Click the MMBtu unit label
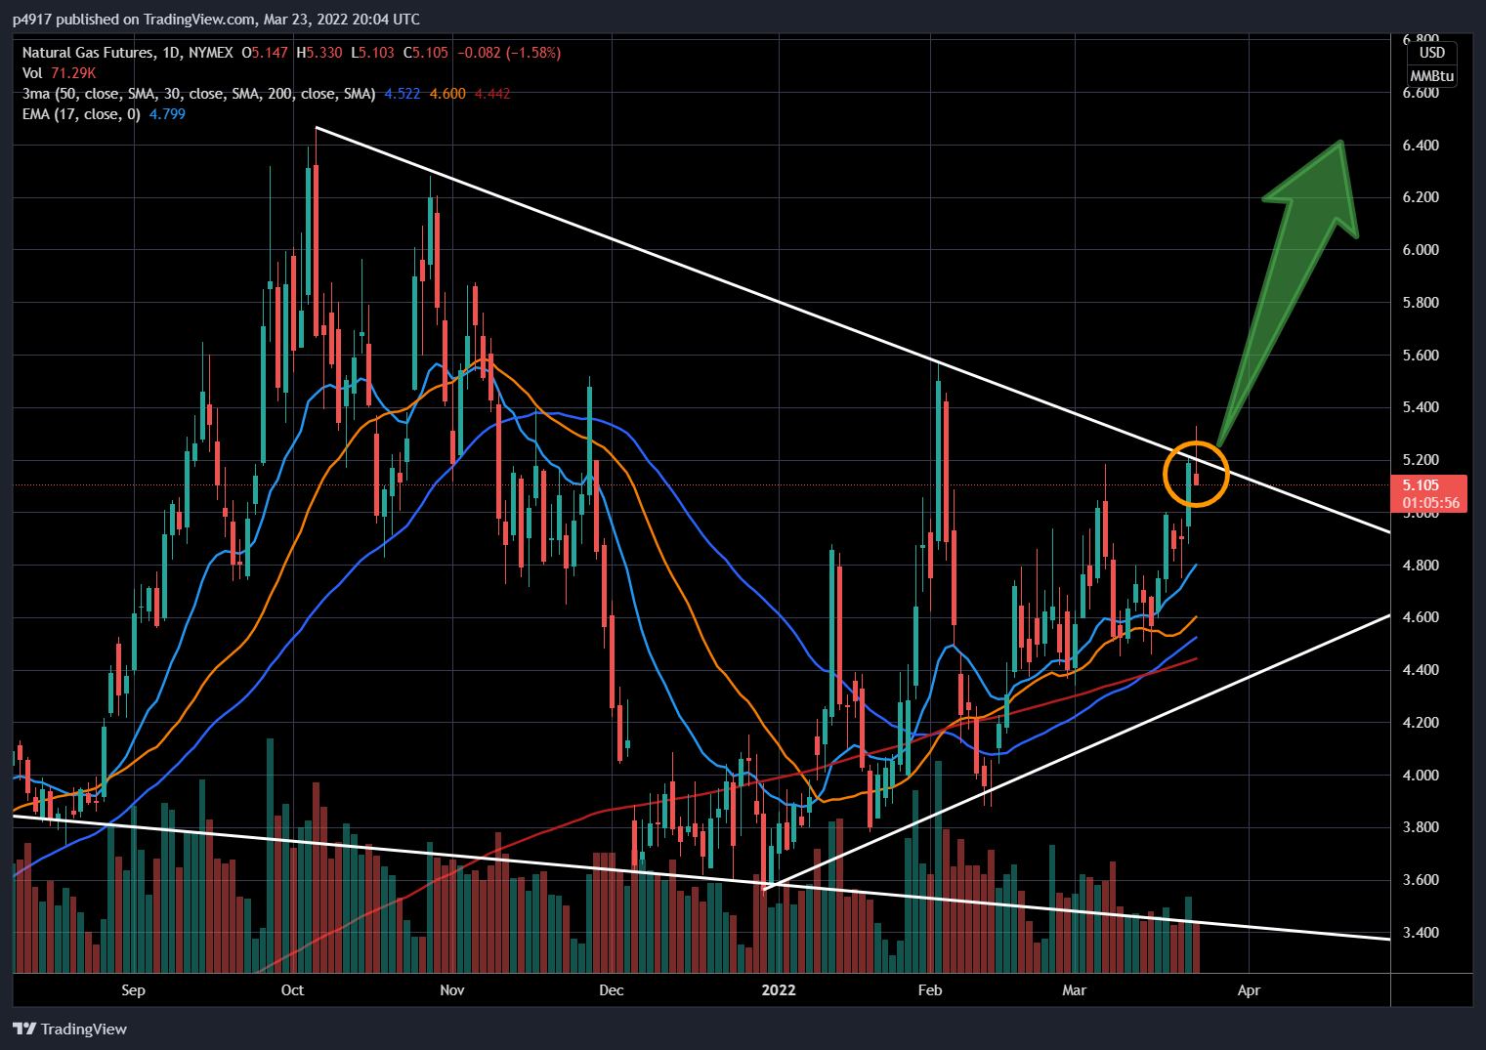The width and height of the screenshot is (1486, 1050). pos(1432,76)
